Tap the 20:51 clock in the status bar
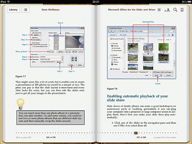Image resolution: width=192 pixels, height=144 pixels. point(96,2)
